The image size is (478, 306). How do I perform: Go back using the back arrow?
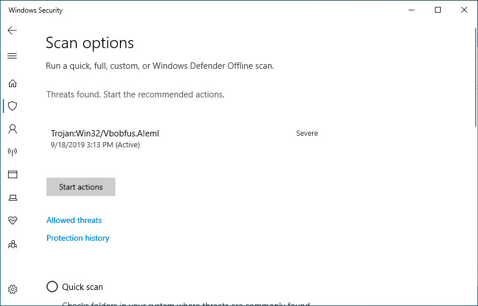click(12, 30)
